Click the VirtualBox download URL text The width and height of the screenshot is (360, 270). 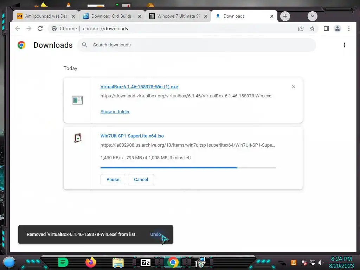point(186,96)
